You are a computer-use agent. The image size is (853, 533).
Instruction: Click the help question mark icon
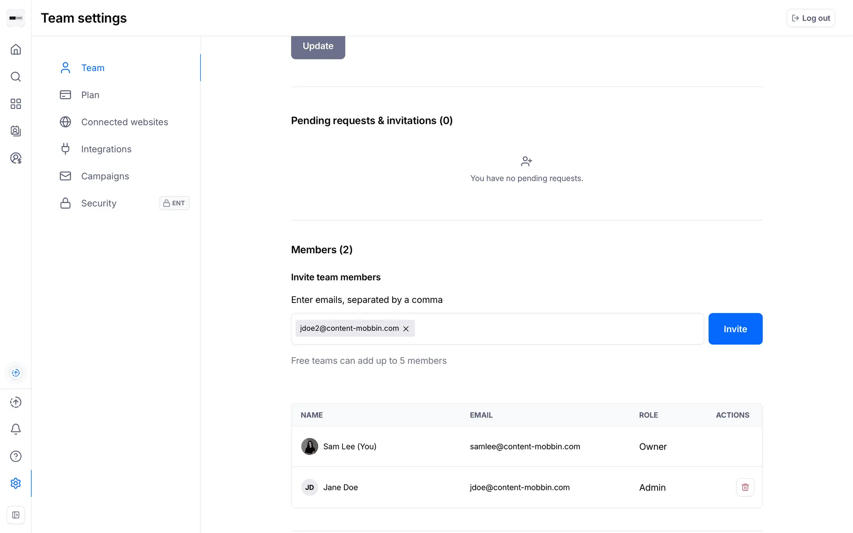16,456
